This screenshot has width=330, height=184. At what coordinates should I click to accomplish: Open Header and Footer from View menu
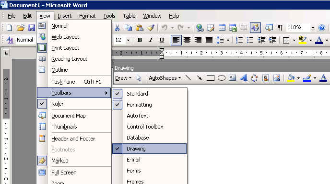[x=74, y=139]
